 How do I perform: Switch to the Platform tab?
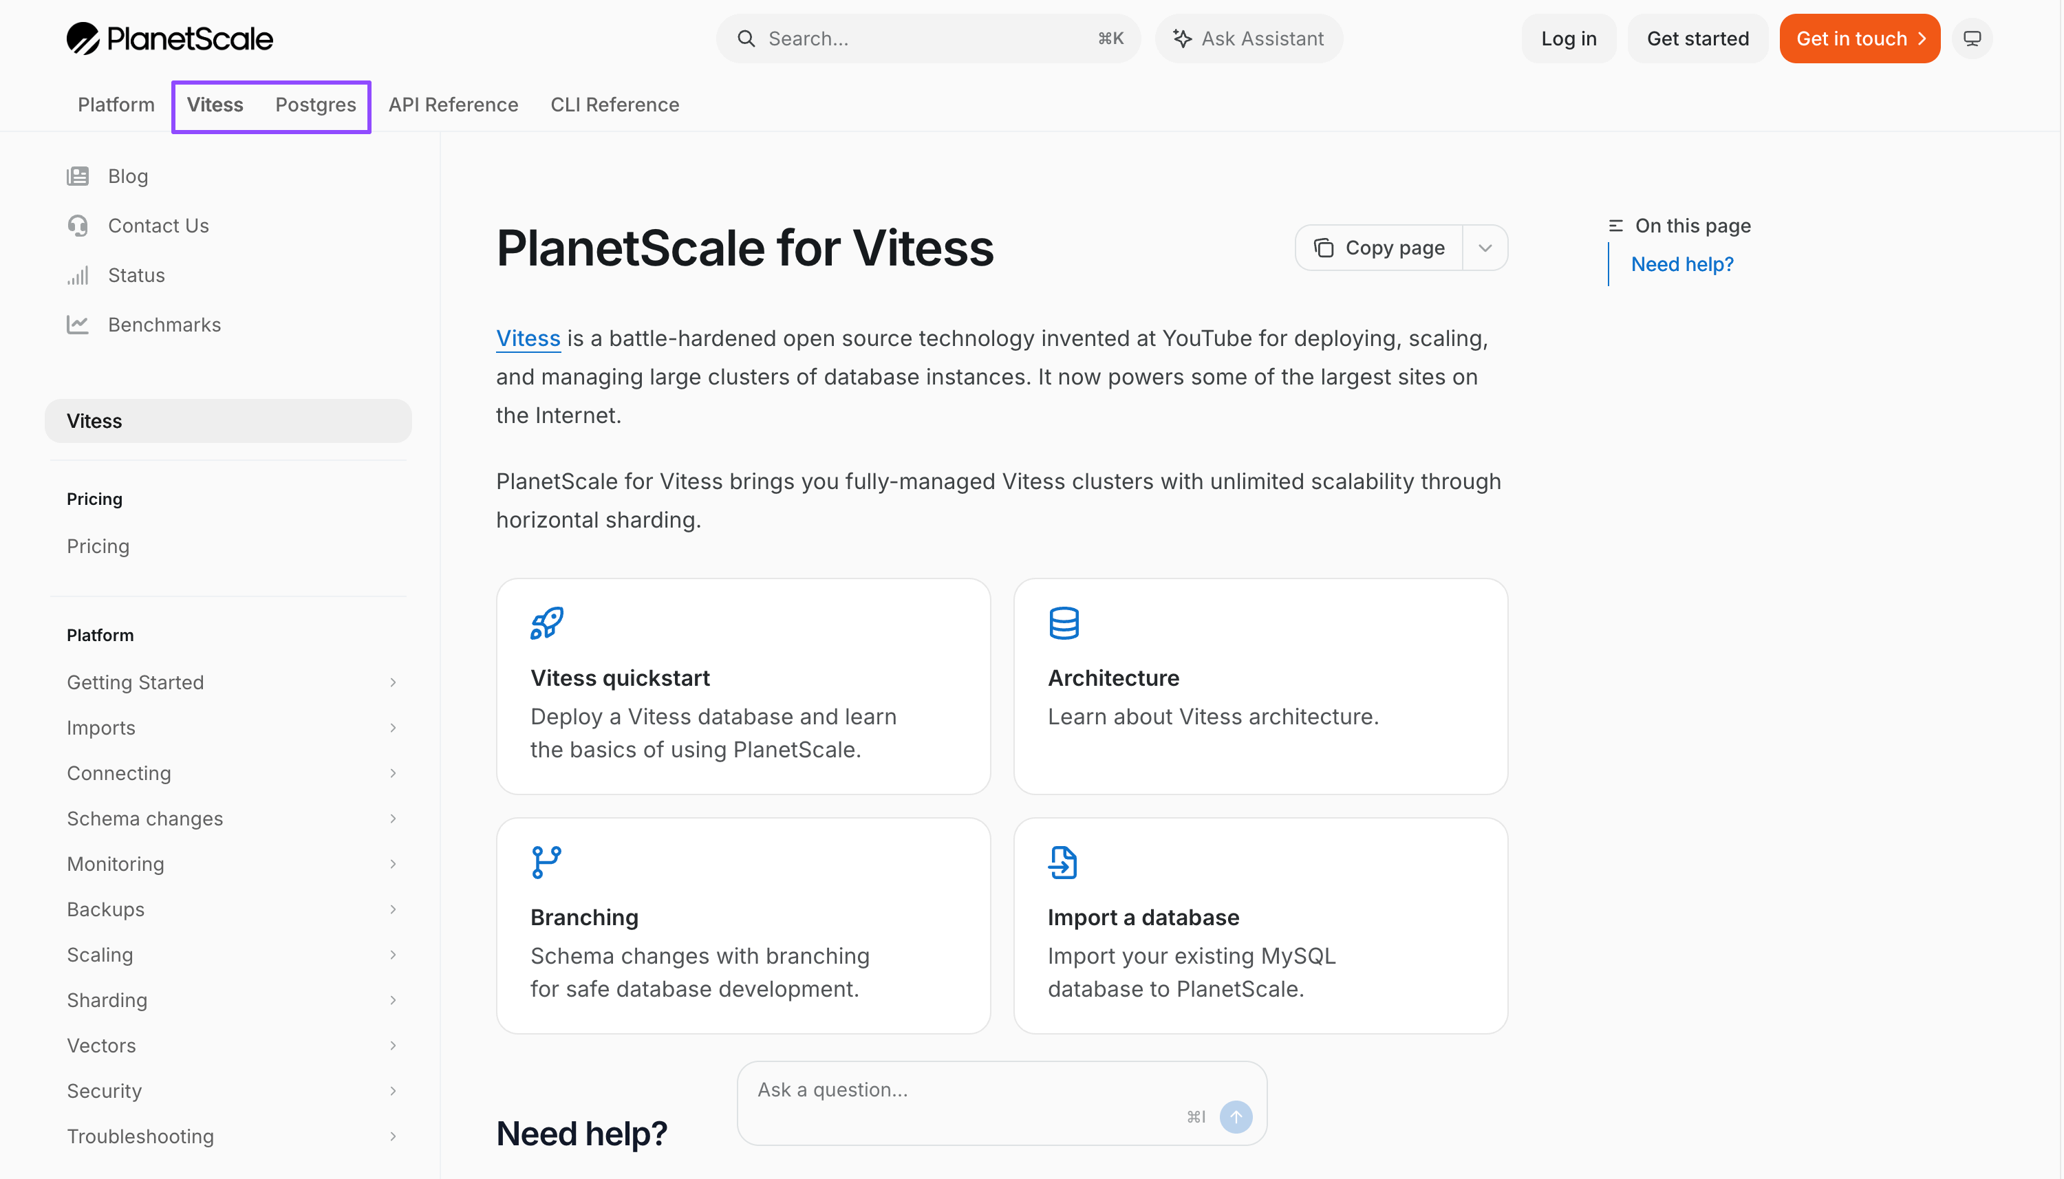(x=116, y=105)
